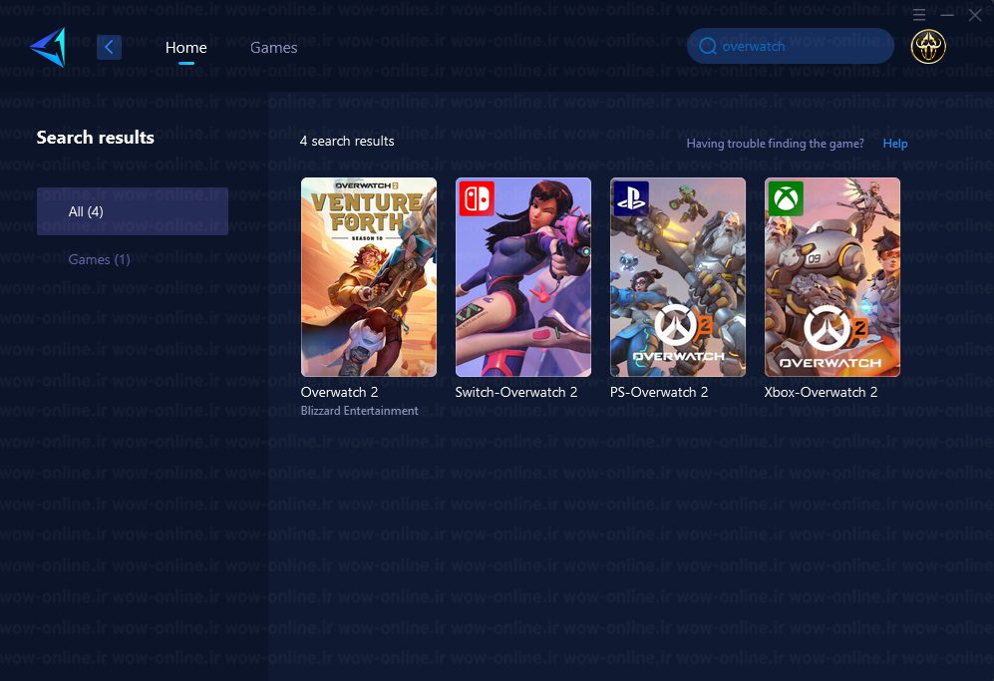994x681 pixels.
Task: Click the Xbox-Overwatch 2 title
Action: [x=821, y=392]
